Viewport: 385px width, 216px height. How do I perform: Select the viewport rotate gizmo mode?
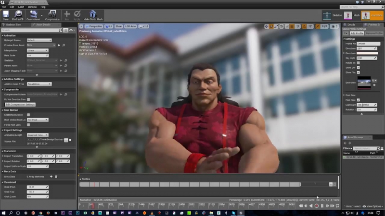point(271,26)
